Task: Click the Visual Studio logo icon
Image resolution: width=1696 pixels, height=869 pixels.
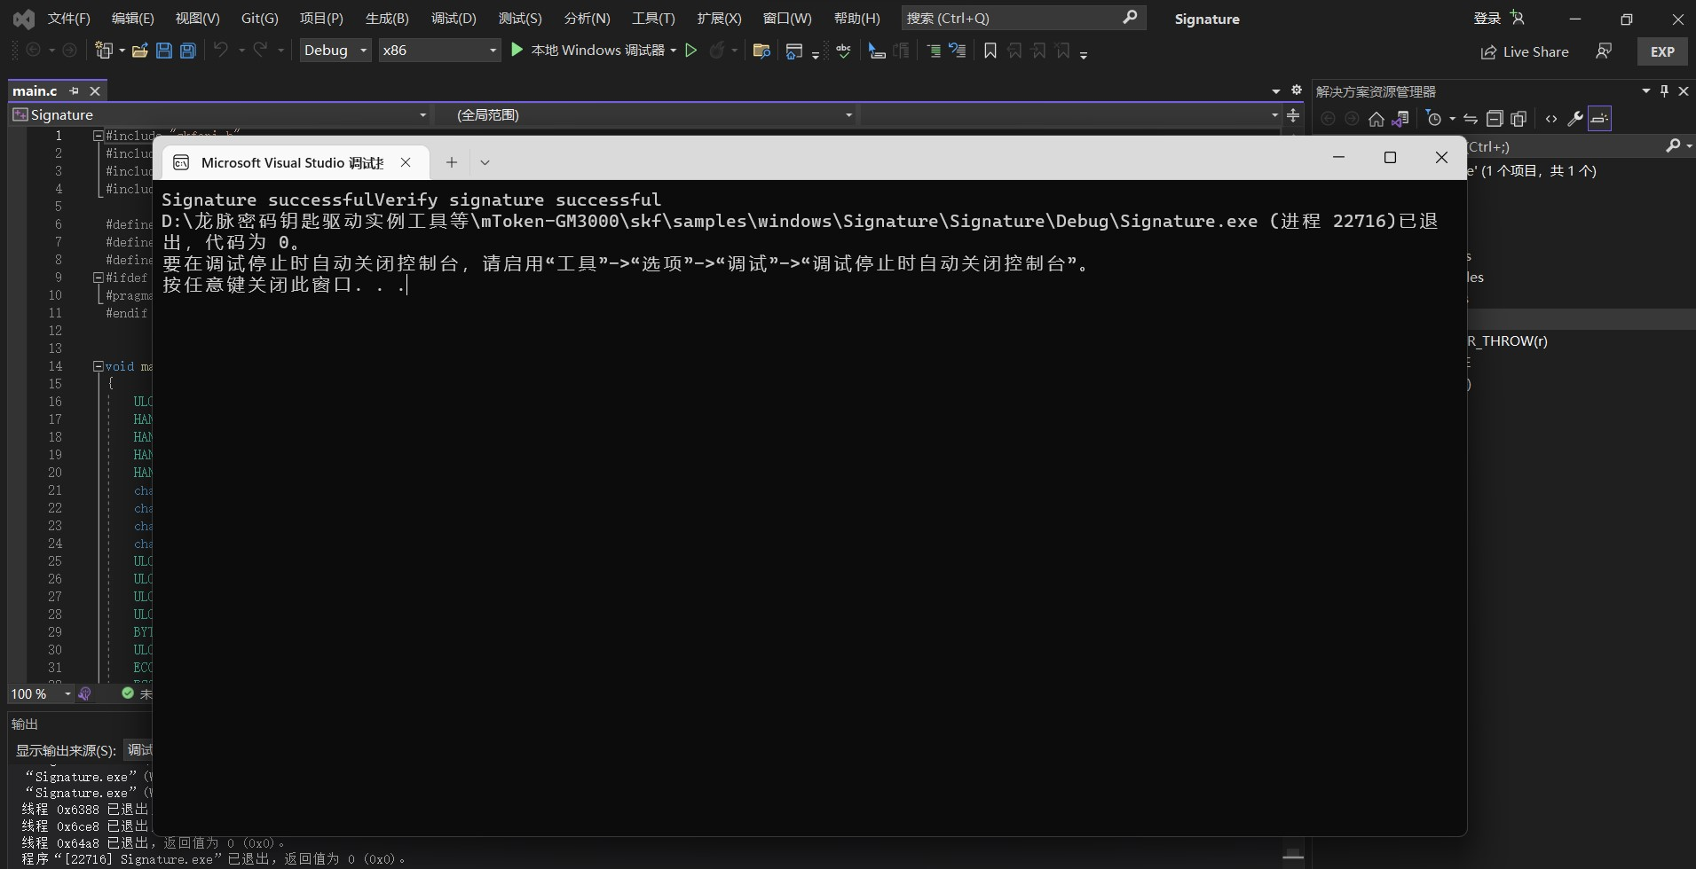Action: tap(24, 19)
